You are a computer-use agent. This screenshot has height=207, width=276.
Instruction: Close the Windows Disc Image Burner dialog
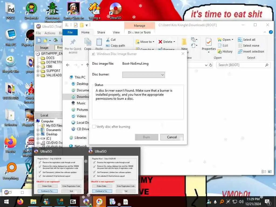coord(183,54)
